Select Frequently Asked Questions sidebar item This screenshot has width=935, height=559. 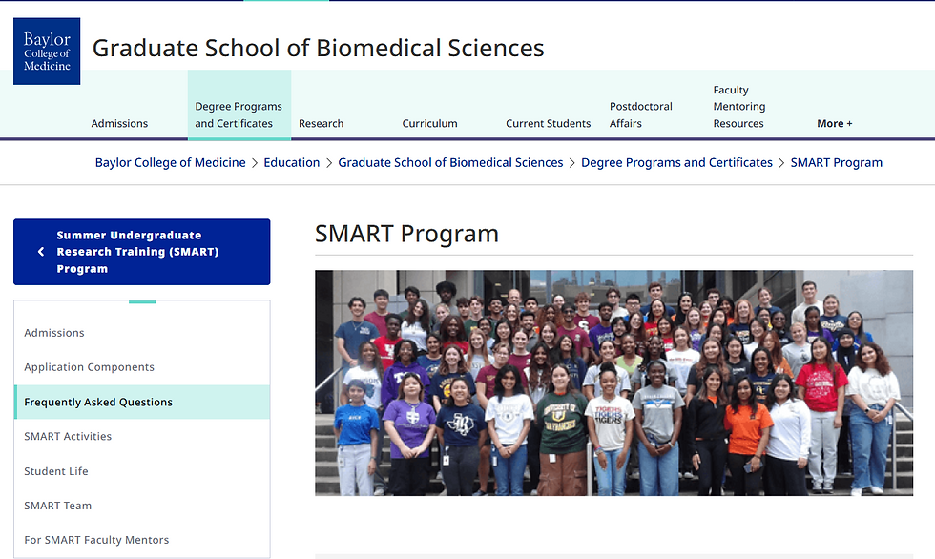pyautogui.click(x=142, y=402)
